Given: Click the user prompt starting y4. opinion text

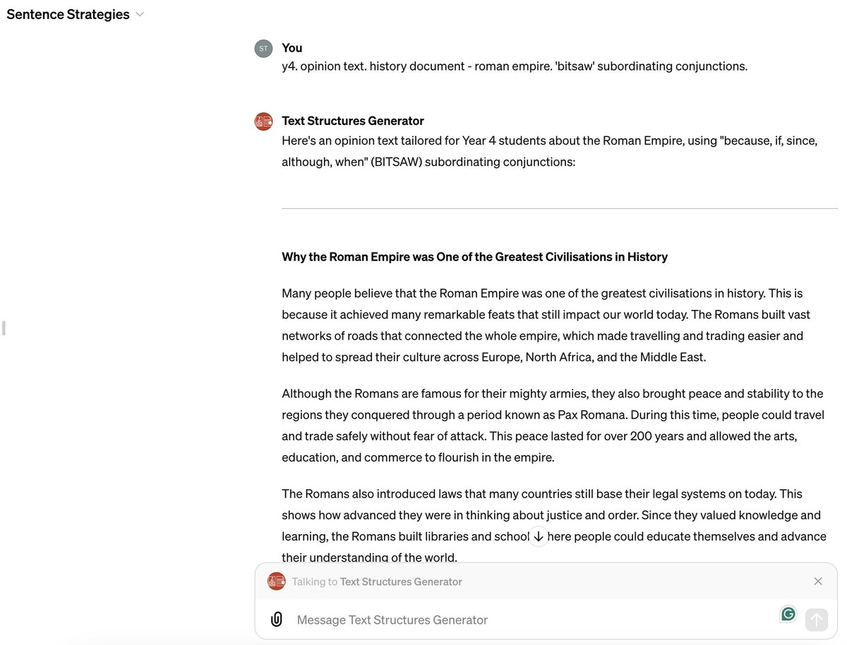Looking at the screenshot, I should tap(515, 66).
